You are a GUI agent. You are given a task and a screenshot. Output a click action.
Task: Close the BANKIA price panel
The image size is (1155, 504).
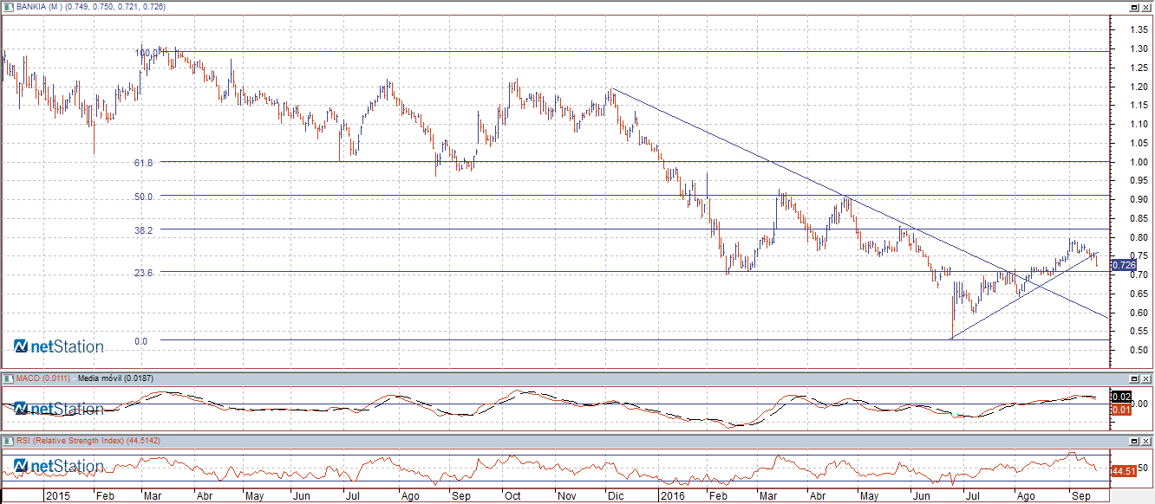click(x=1146, y=6)
